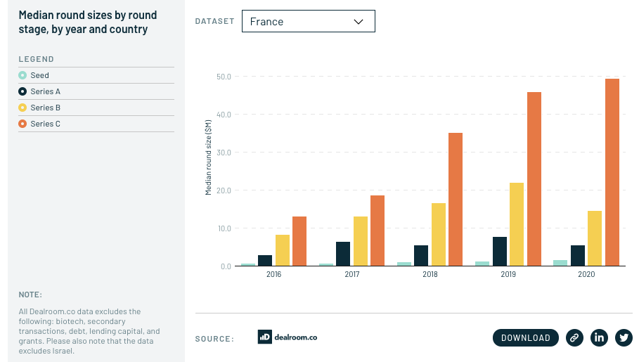Click the dealroom.co logo
This screenshot has height=362, width=639.
click(x=287, y=337)
